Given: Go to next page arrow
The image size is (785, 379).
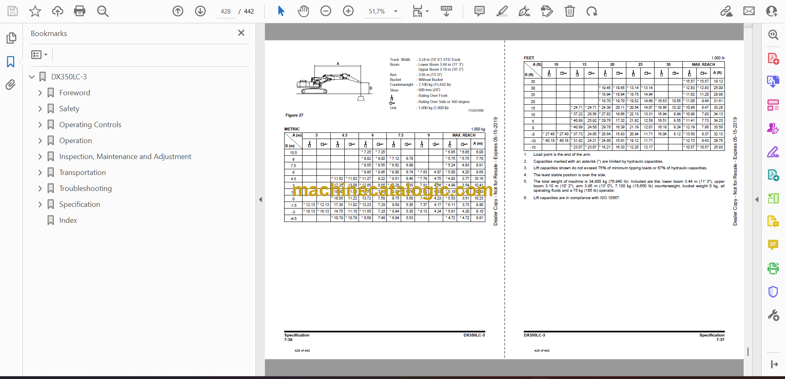Looking at the screenshot, I should click(x=200, y=11).
